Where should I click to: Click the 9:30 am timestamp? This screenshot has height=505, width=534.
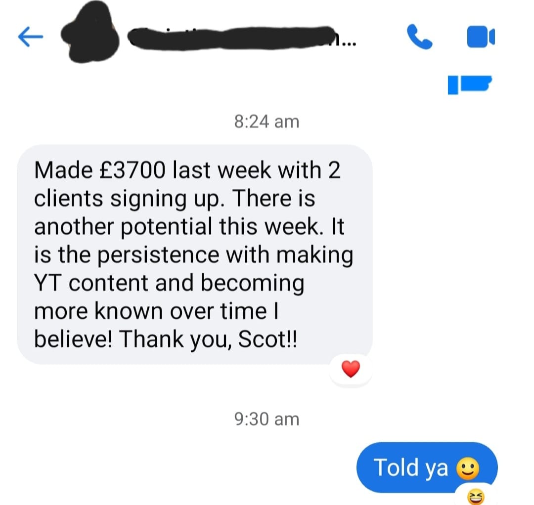tap(267, 419)
